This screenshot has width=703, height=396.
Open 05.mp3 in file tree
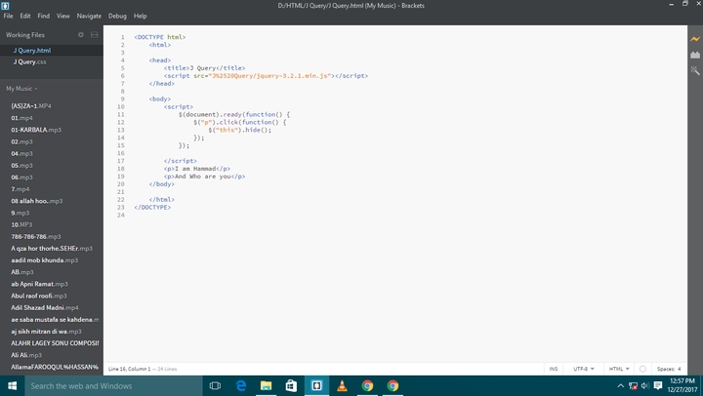(21, 165)
